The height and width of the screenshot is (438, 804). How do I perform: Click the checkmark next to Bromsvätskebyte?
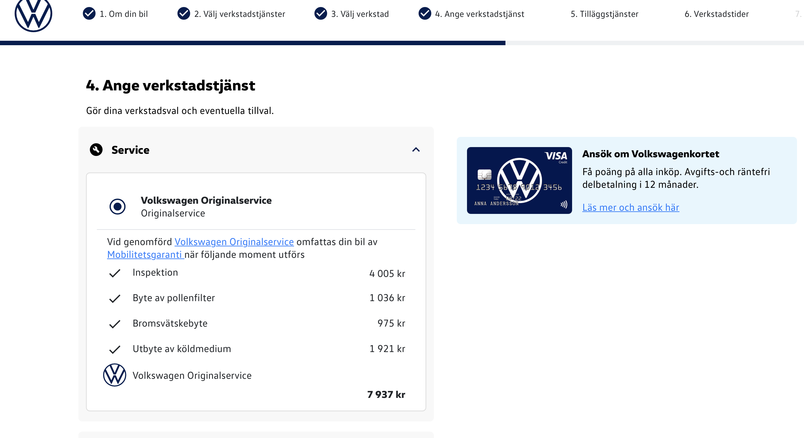pyautogui.click(x=115, y=324)
